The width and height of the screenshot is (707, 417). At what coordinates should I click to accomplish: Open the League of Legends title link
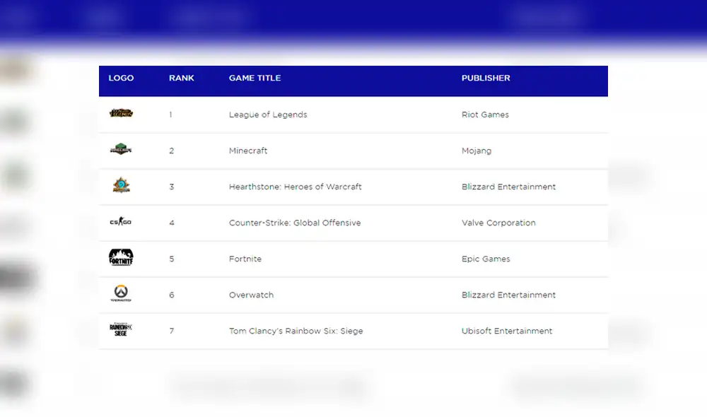tap(268, 114)
